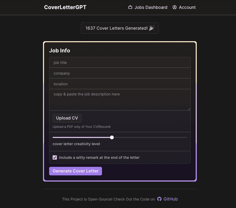Focus the job description text area
Image resolution: width=236 pixels, height=208 pixels.
pos(120,100)
